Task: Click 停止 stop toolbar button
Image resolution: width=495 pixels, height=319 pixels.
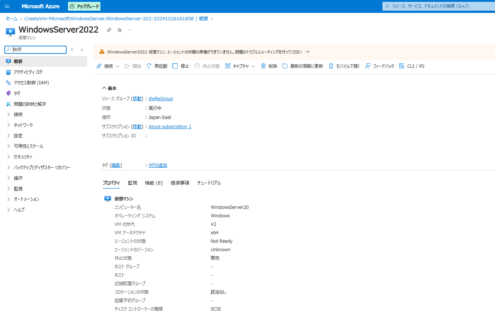Action: (x=181, y=66)
